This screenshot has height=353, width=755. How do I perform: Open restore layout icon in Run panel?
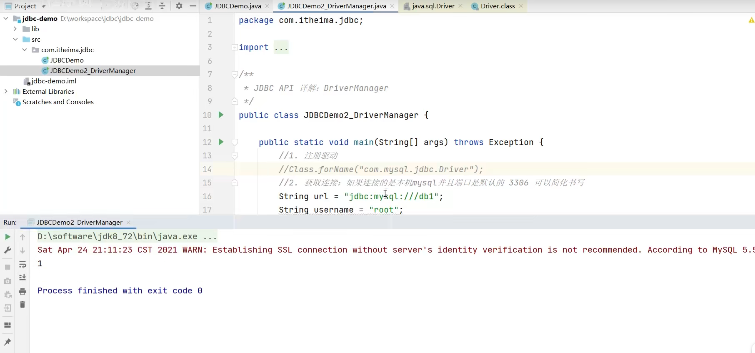pyautogui.click(x=7, y=325)
